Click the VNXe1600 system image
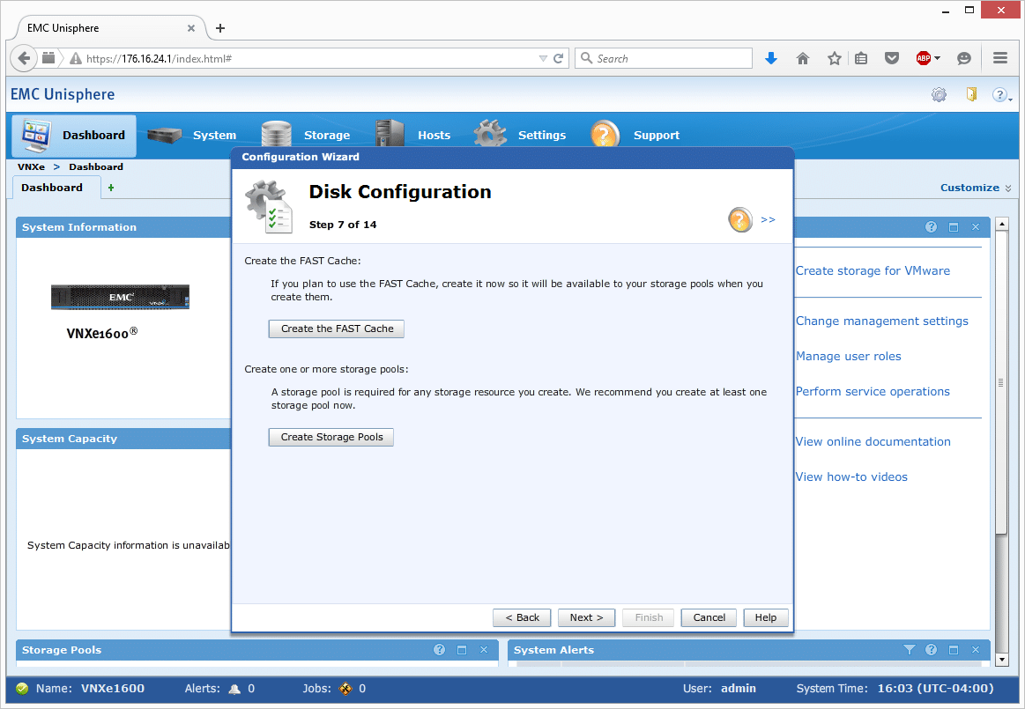The width and height of the screenshot is (1025, 709). pos(120,297)
